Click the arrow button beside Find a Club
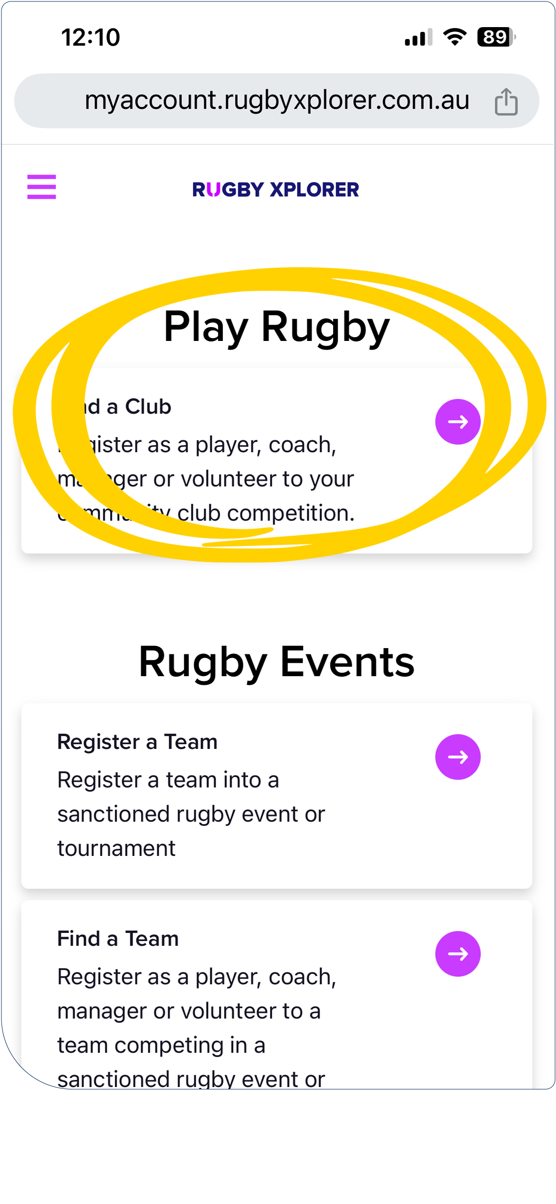The height and width of the screenshot is (1204, 556). (x=458, y=422)
